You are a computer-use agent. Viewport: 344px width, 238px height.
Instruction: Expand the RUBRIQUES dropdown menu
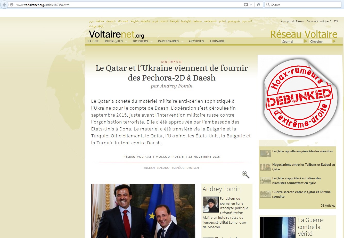coord(116,41)
